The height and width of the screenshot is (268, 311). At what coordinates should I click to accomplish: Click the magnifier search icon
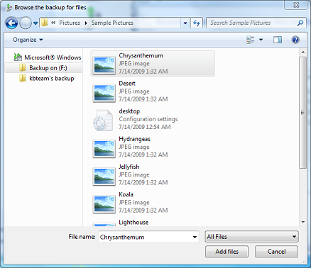click(300, 23)
